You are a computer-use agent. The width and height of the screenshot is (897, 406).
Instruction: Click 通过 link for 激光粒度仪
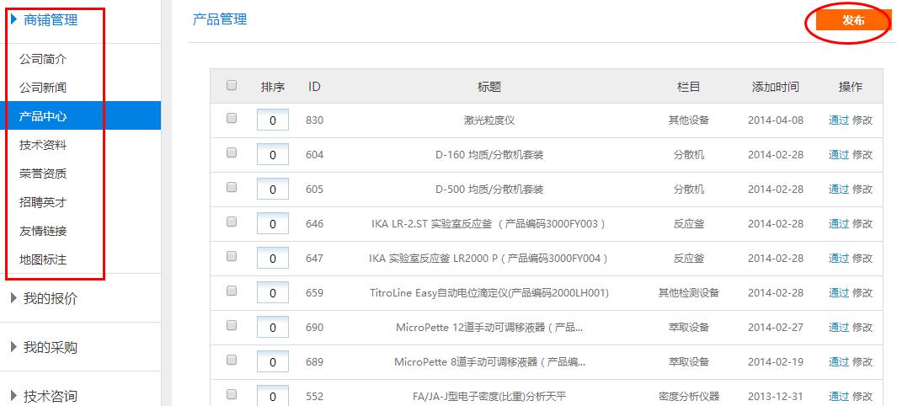click(x=839, y=120)
